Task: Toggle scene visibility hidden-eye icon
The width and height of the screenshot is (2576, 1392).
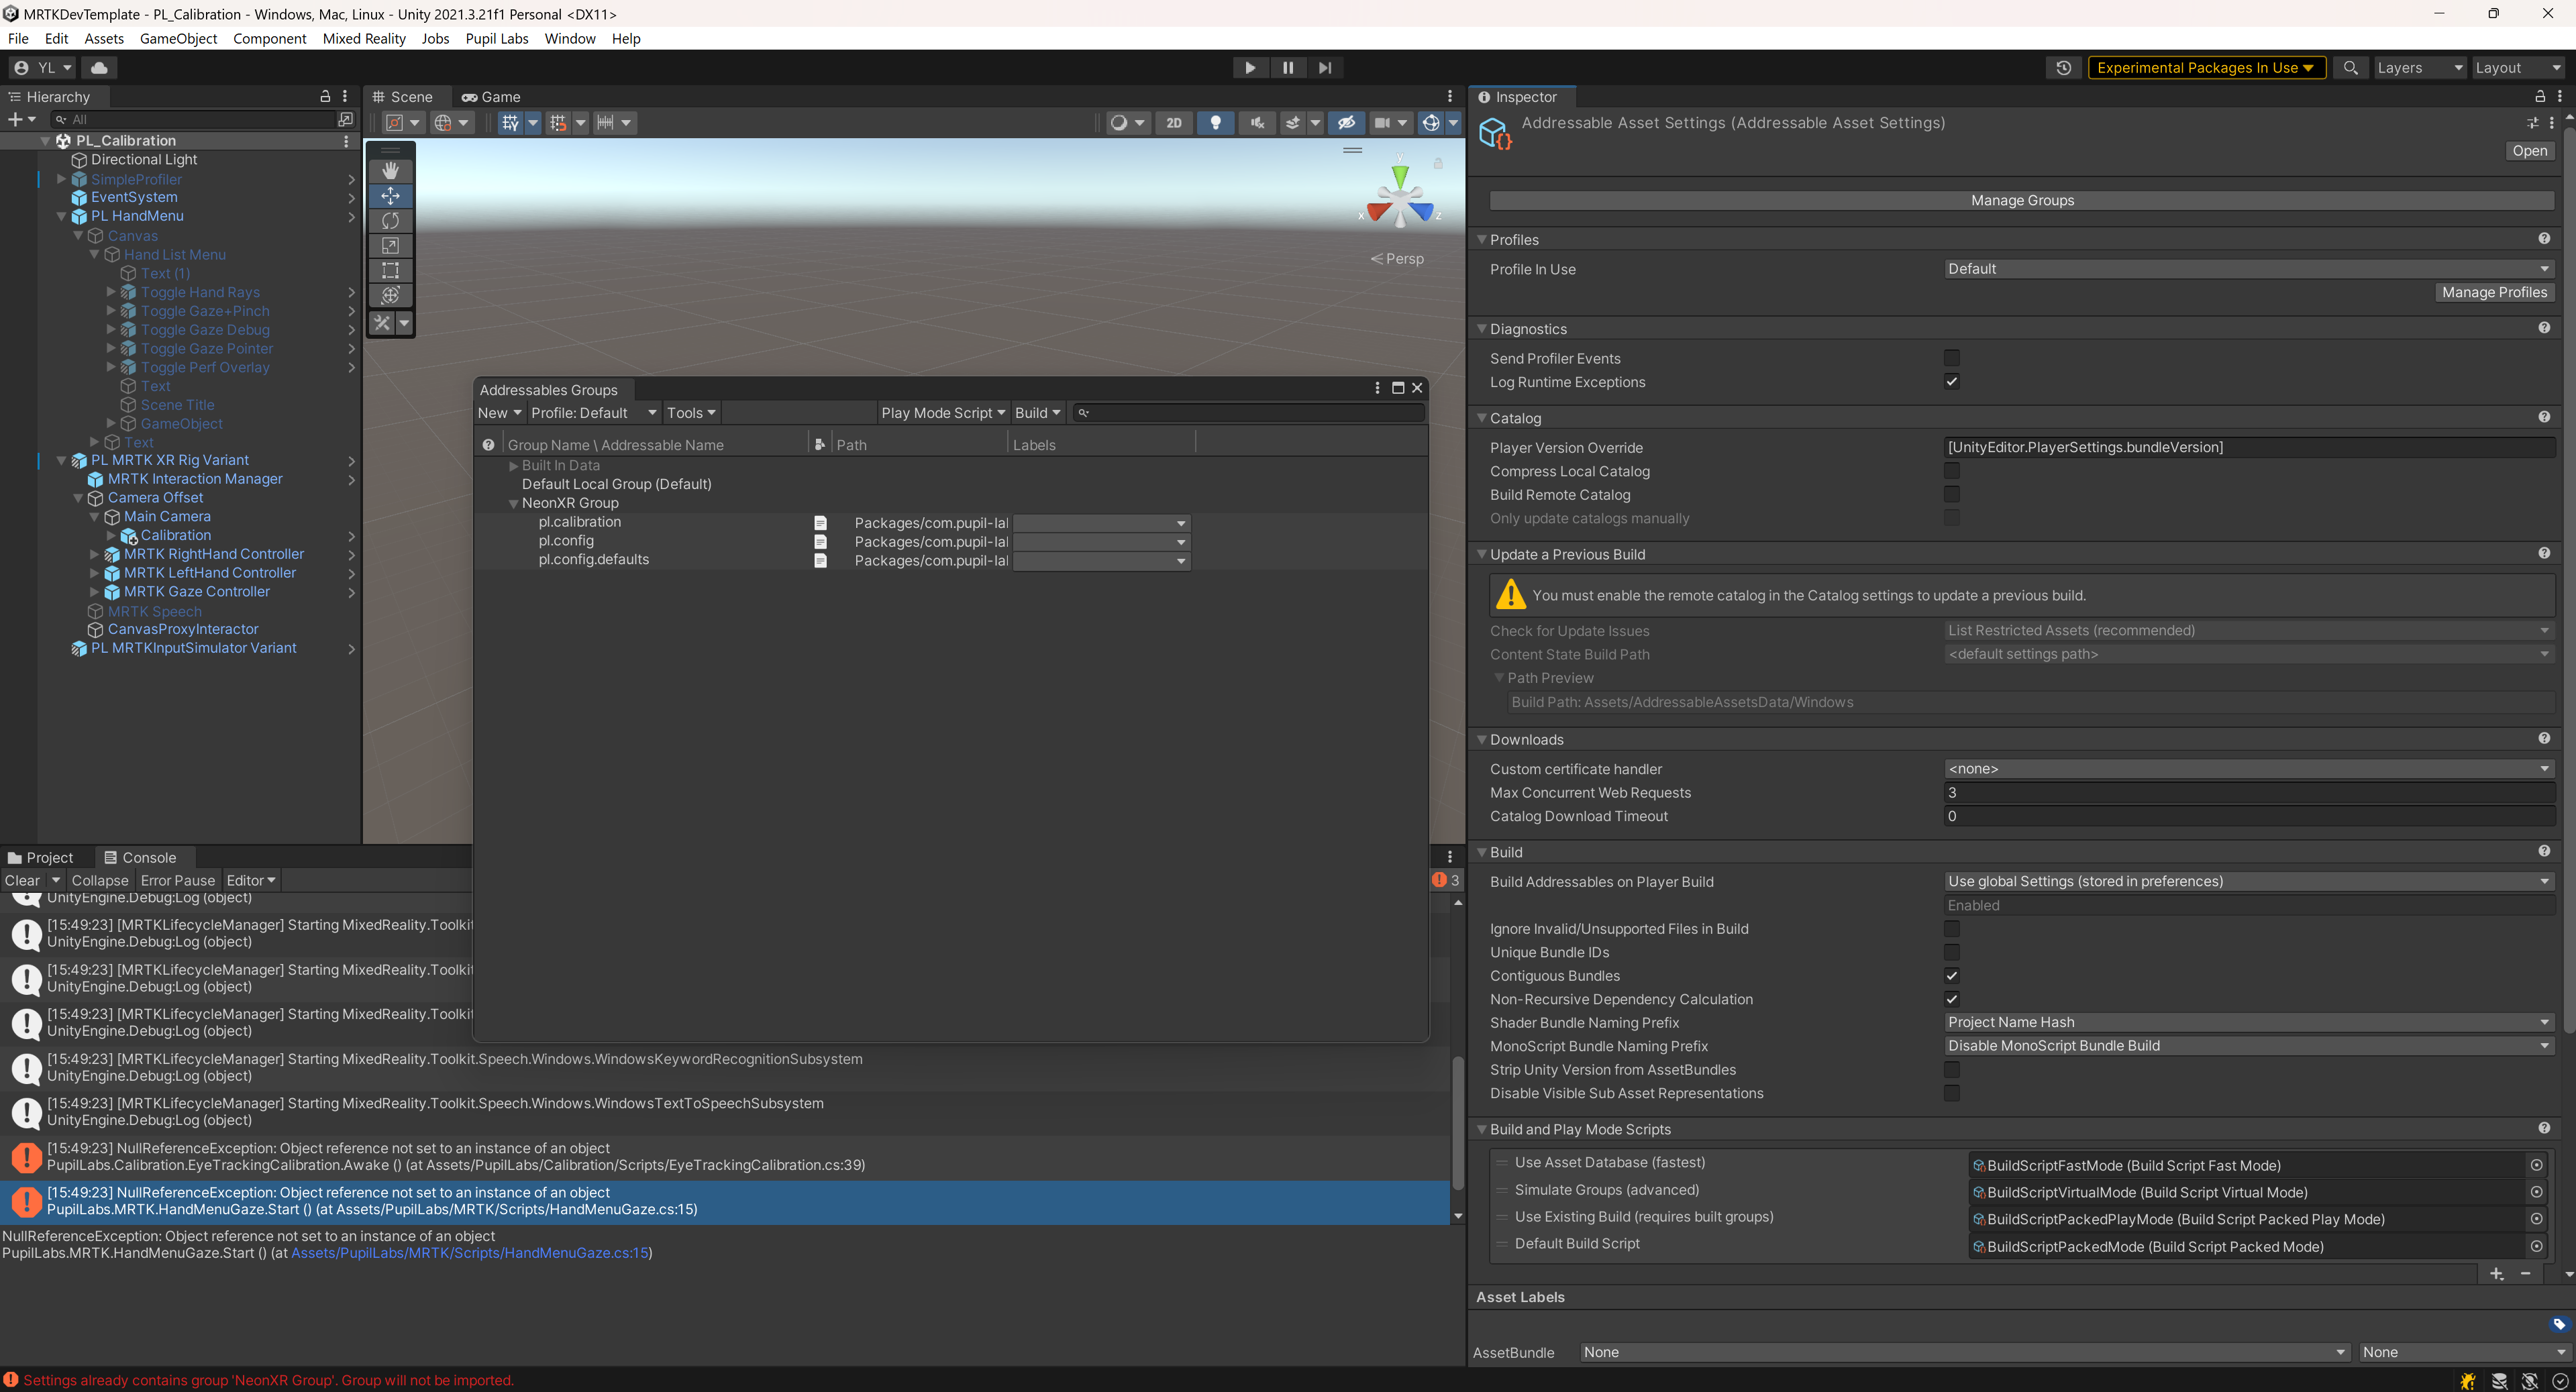Action: (1346, 122)
